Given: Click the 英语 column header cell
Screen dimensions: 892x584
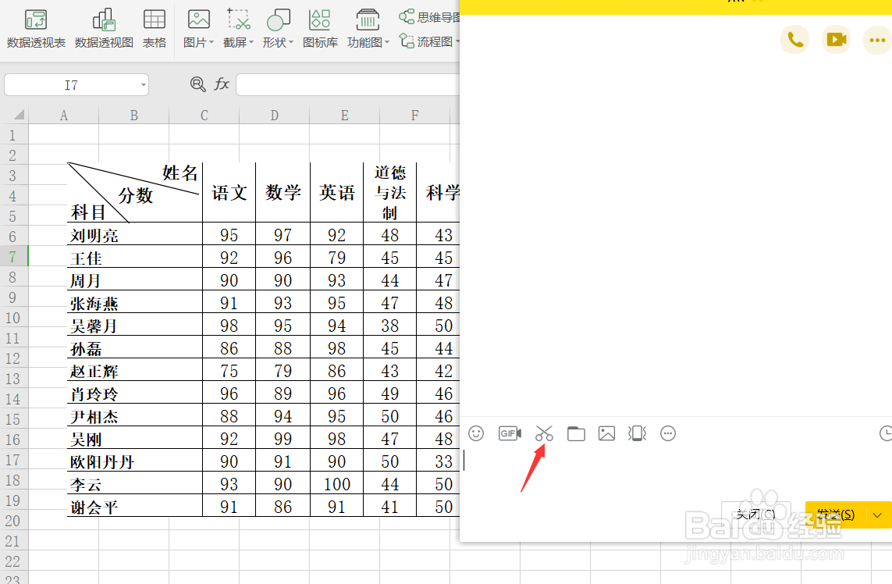Looking at the screenshot, I should (337, 192).
